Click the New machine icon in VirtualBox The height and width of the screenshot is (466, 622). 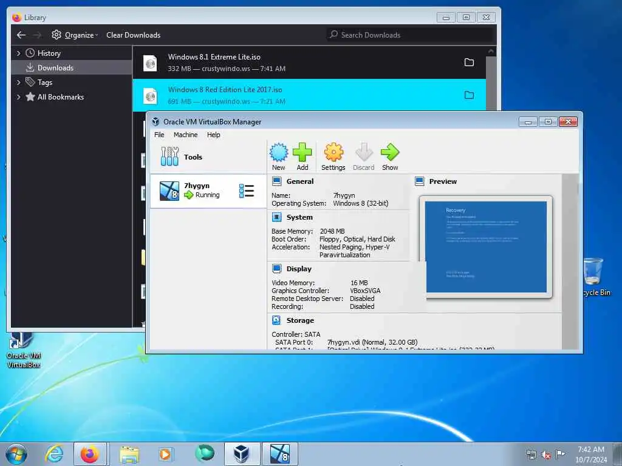(278, 152)
